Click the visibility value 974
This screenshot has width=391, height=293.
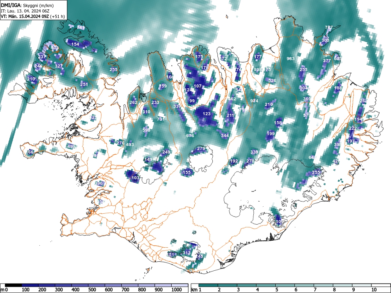(x=254, y=101)
